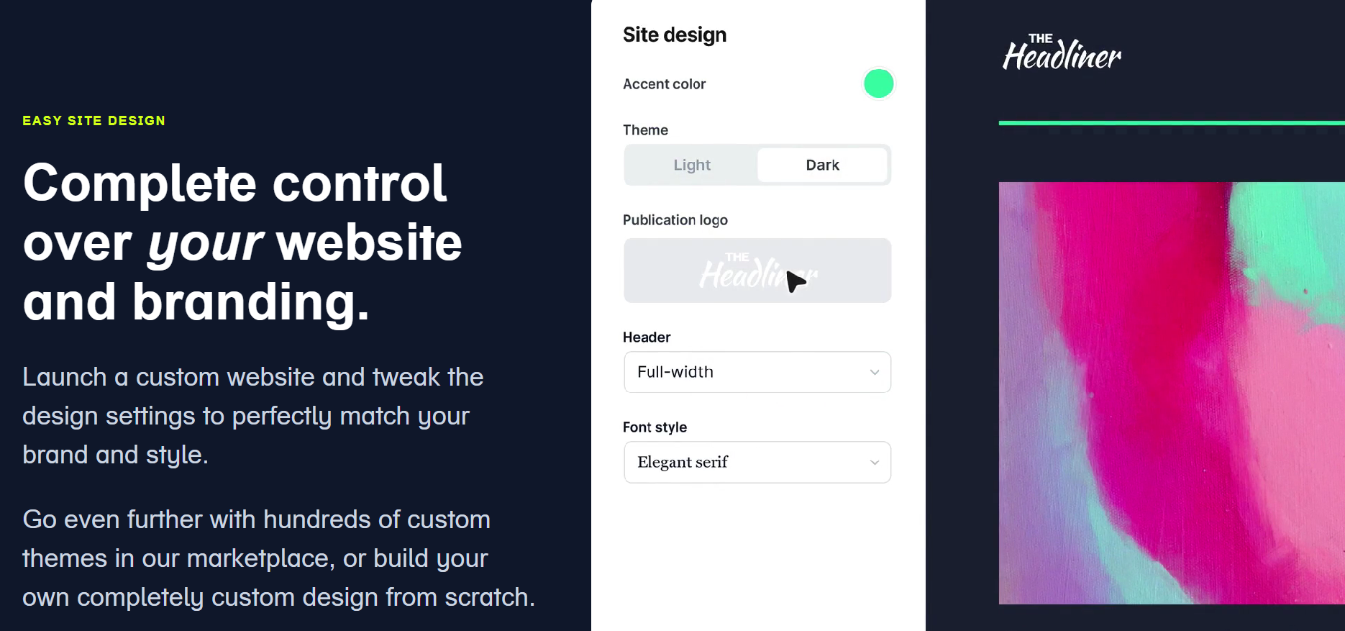Image resolution: width=1345 pixels, height=631 pixels.
Task: Open the Header Full-width dropdown
Action: click(x=748, y=372)
